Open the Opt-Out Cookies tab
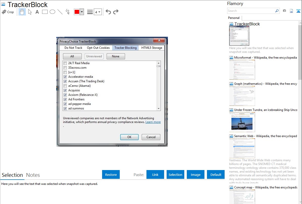The height and width of the screenshot is (204, 302). tap(98, 48)
